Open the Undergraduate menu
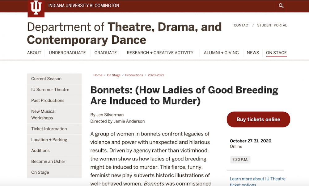 (x=67, y=53)
